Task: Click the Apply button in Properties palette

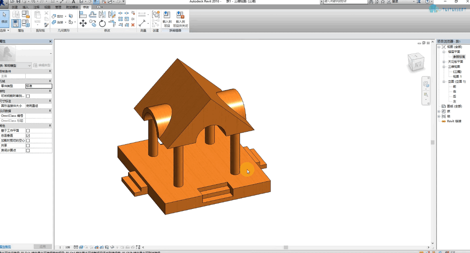Action: (43, 247)
